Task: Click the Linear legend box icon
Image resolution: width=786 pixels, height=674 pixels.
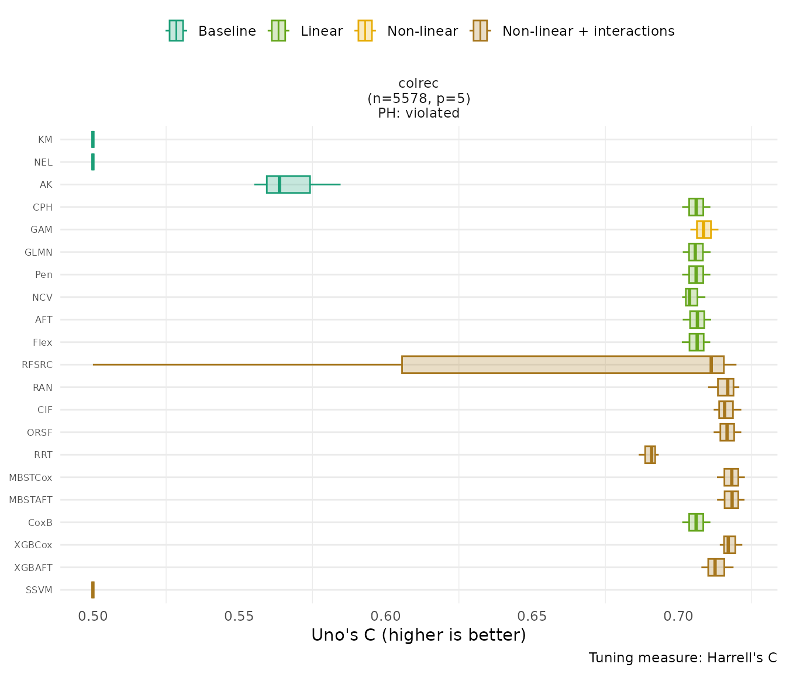Action: tap(278, 31)
